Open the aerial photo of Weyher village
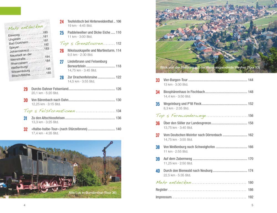Viewport: 277px width, 213px height. (216, 36)
